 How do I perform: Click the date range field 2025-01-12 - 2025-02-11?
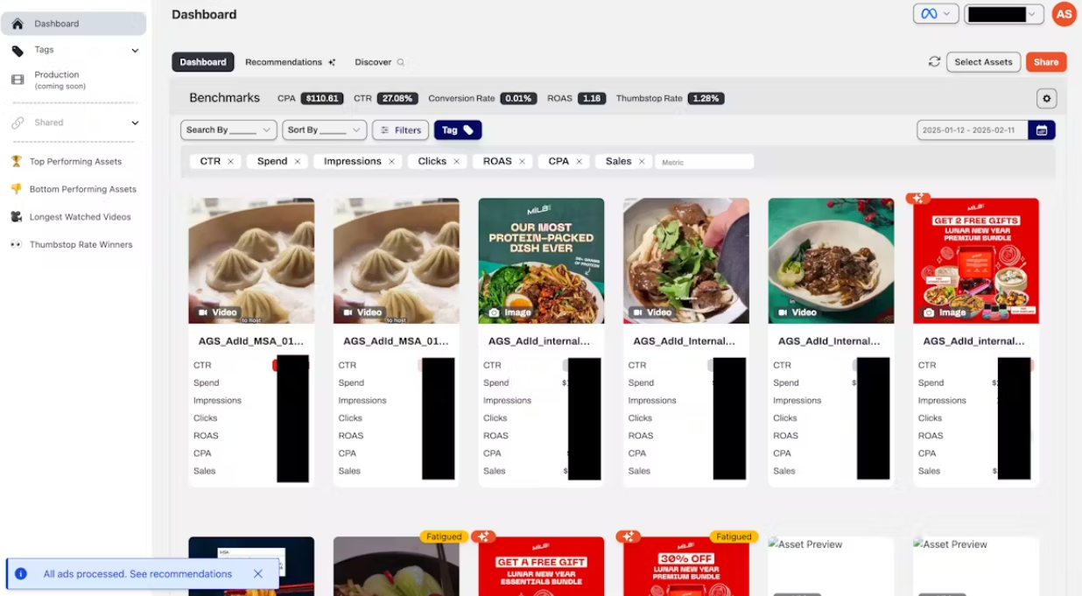click(x=973, y=130)
